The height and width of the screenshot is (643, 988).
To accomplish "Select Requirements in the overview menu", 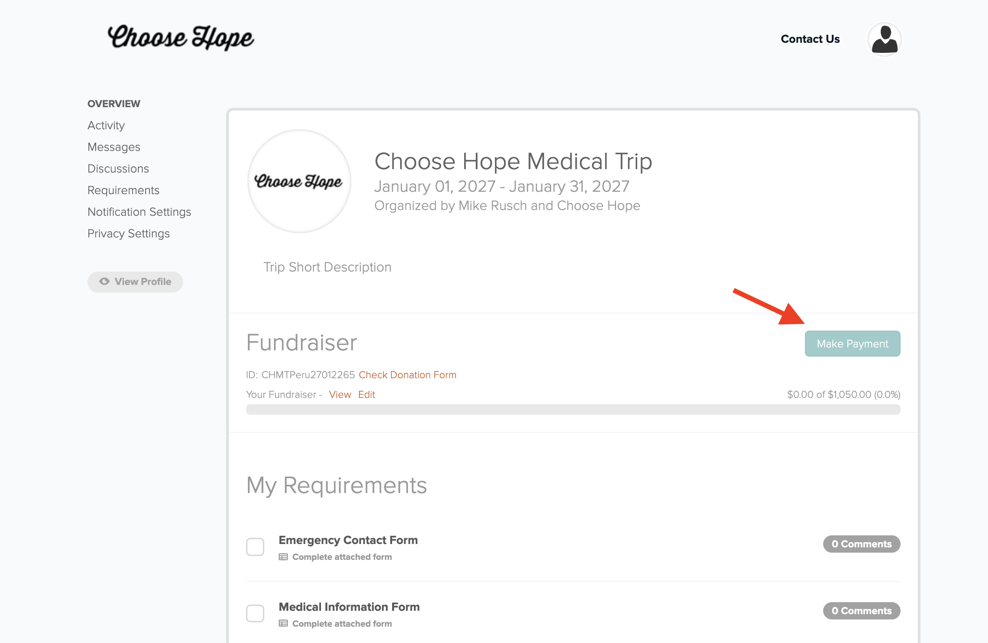I will [x=123, y=190].
